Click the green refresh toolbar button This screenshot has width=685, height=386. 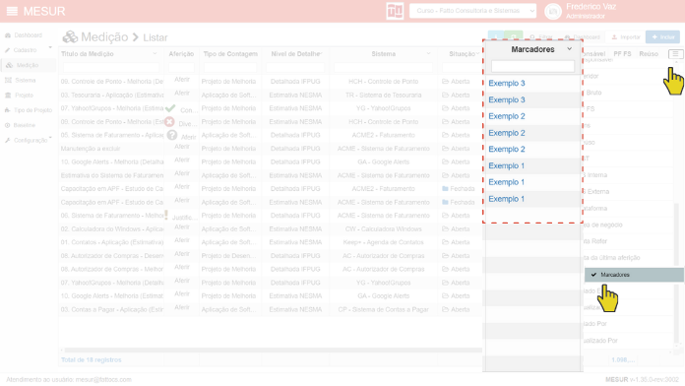(x=514, y=37)
